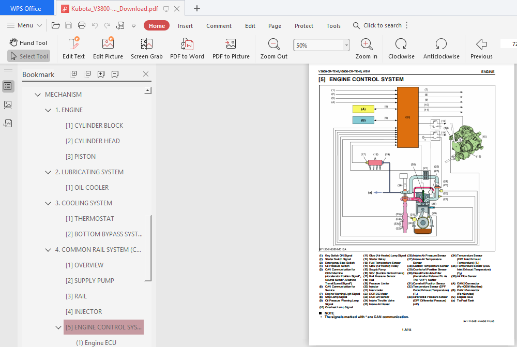This screenshot has width=517, height=347.
Task: Open the Edit tab
Action: 250,26
